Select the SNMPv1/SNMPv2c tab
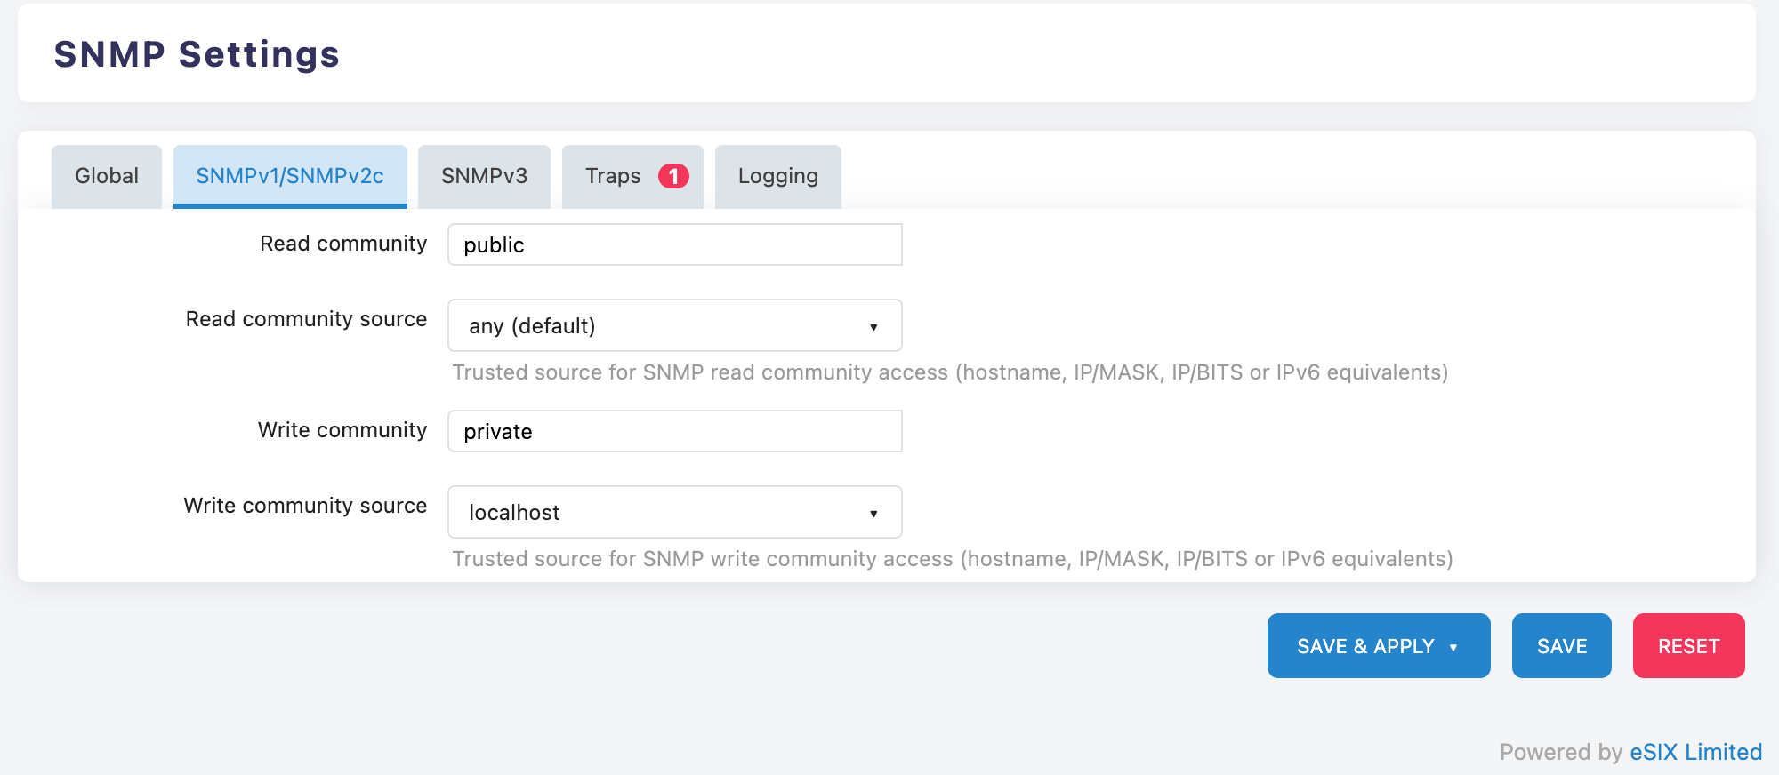The image size is (1779, 775). pyautogui.click(x=290, y=176)
